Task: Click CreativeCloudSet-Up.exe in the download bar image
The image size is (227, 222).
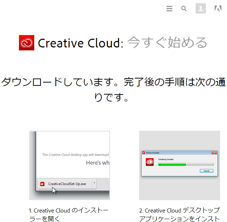Action: (67, 184)
